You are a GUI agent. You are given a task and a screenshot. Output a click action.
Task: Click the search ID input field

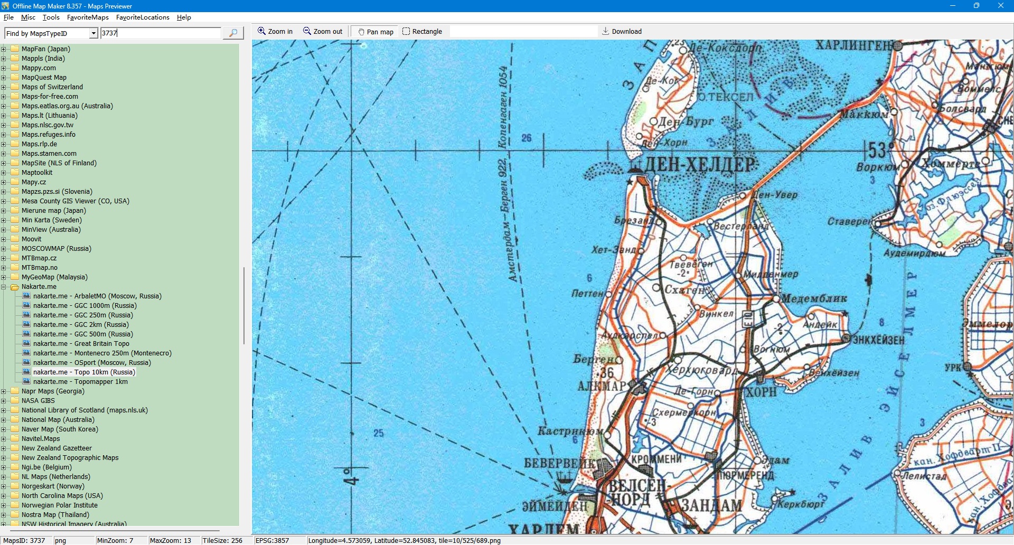[x=161, y=33]
